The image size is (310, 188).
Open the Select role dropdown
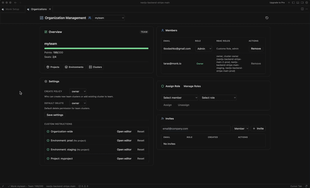tap(218, 97)
